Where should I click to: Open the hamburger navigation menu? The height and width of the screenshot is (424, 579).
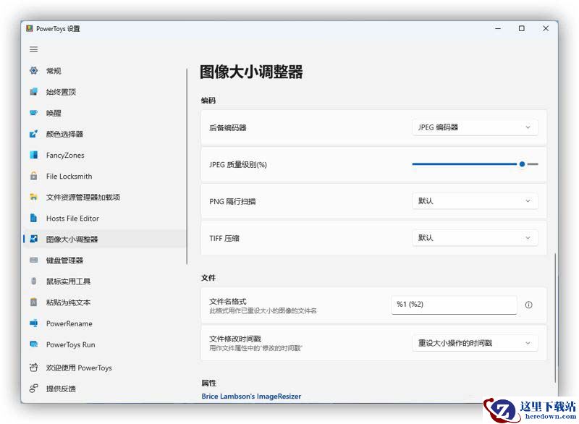pos(33,49)
